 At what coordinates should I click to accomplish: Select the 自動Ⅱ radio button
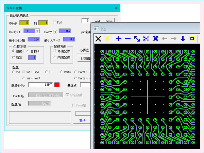tap(28, 51)
